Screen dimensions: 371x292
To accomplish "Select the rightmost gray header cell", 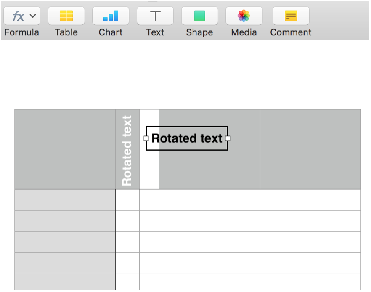I will tap(310, 149).
